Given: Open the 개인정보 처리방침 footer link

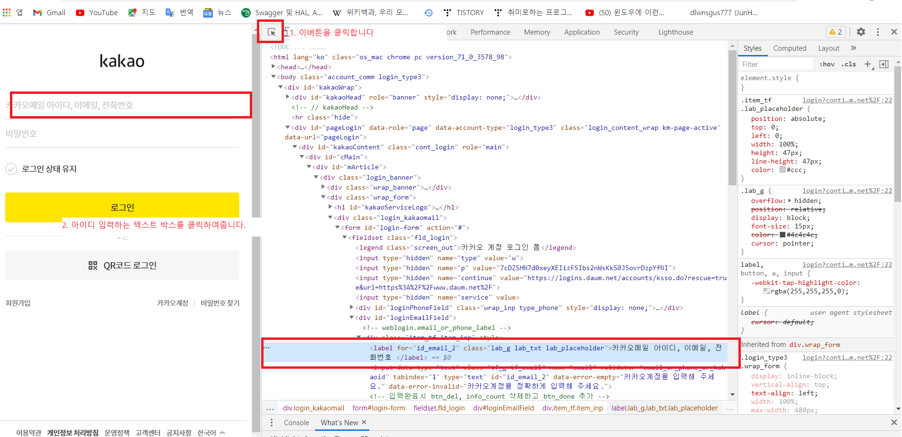Looking at the screenshot, I should point(73,432).
